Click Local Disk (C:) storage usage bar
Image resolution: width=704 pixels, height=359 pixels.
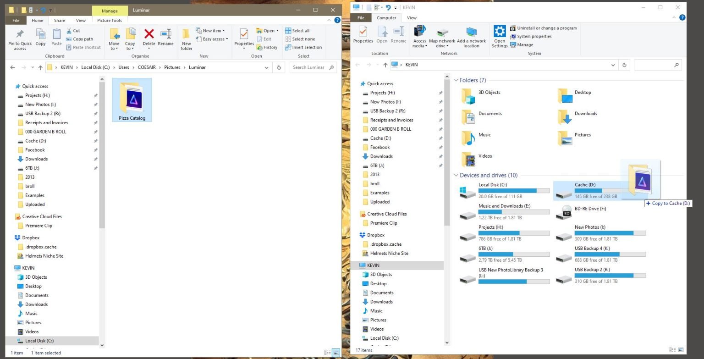(x=514, y=191)
